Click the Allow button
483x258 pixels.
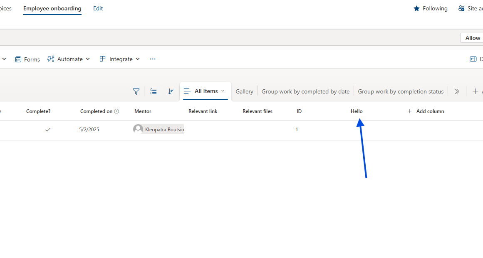pos(472,38)
